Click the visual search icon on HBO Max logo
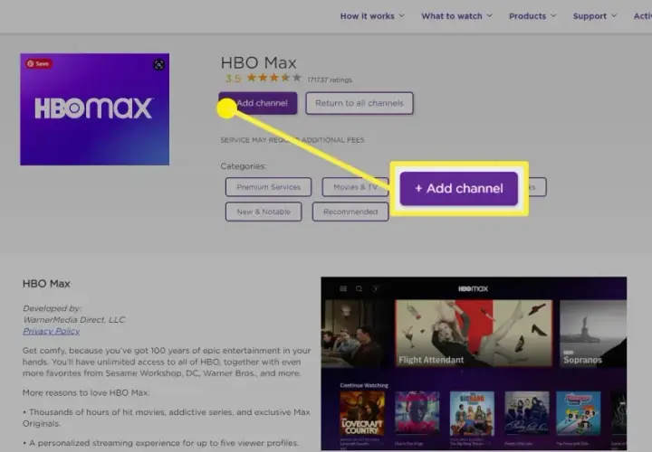The image size is (652, 452). (158, 64)
